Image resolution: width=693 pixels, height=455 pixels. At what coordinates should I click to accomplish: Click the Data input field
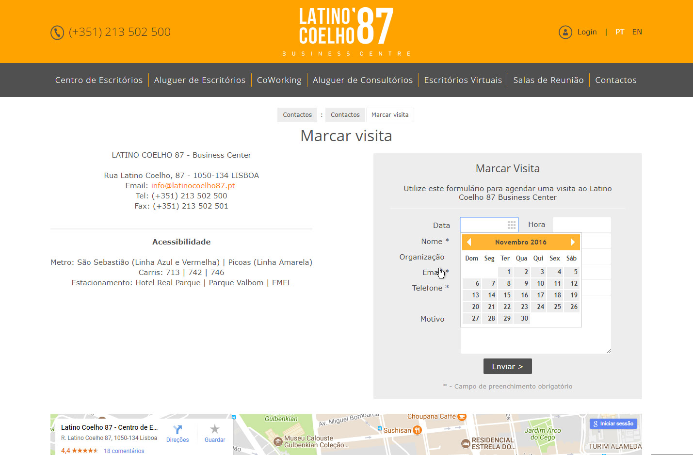pyautogui.click(x=483, y=225)
